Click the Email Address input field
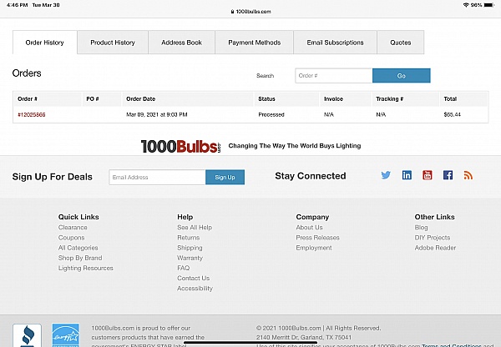The height and width of the screenshot is (347, 501). tap(157, 177)
